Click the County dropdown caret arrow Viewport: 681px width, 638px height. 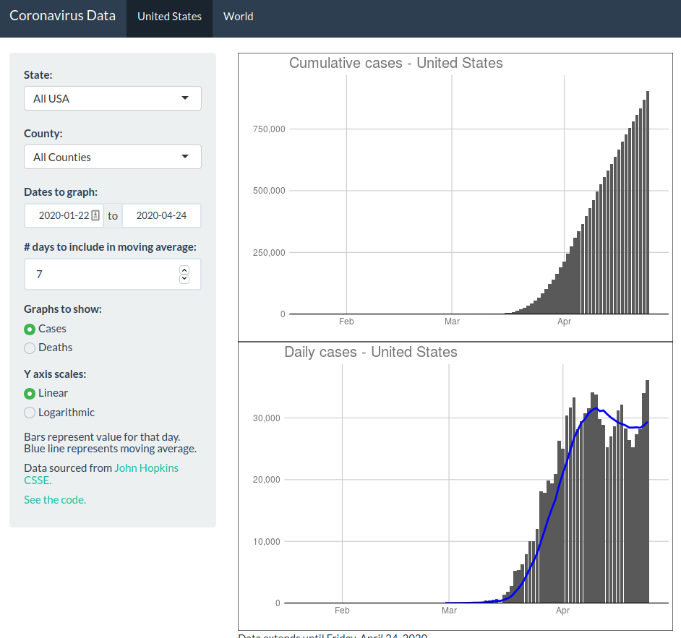(185, 157)
